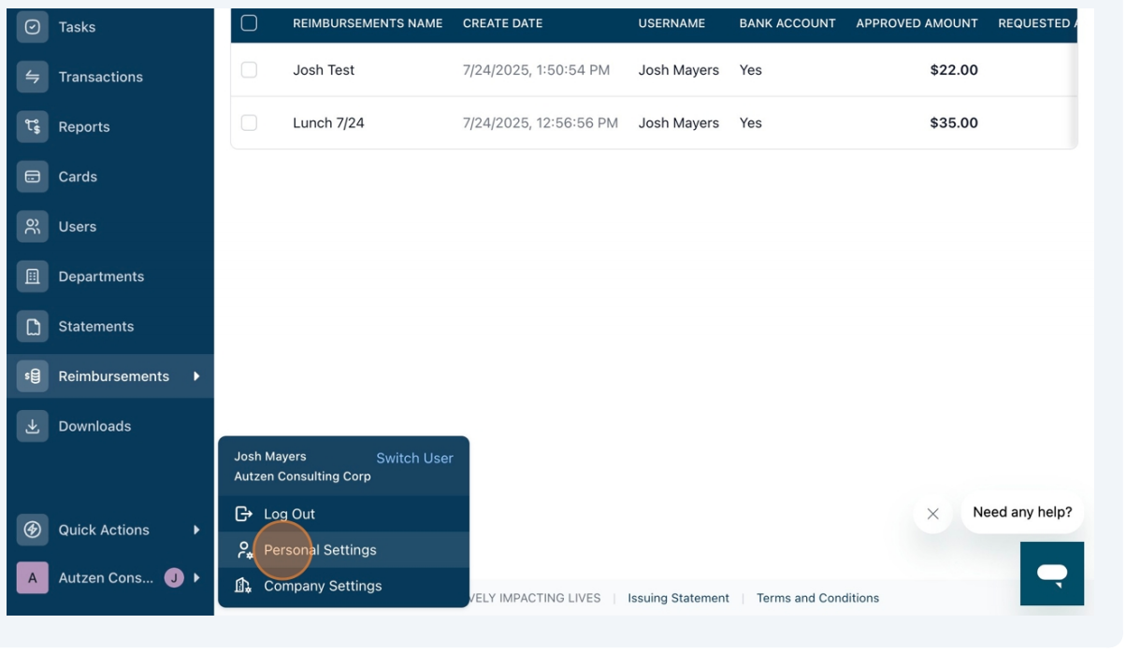Sort by Bank Account column header
Image resolution: width=1126 pixels, height=652 pixels.
click(787, 23)
